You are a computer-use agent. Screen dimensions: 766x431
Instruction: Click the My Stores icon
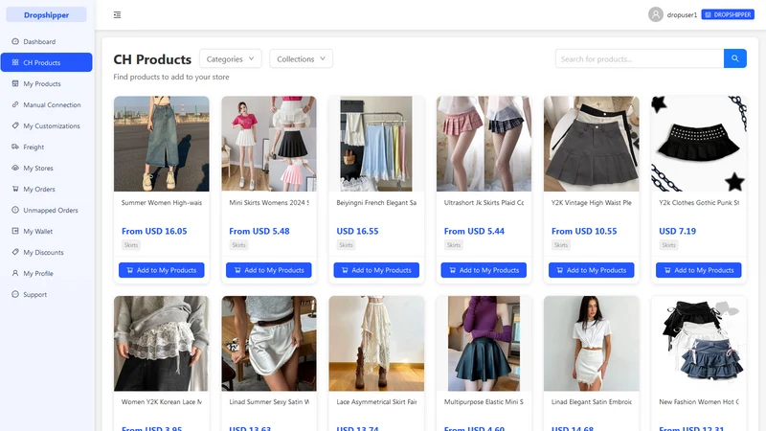click(x=15, y=168)
